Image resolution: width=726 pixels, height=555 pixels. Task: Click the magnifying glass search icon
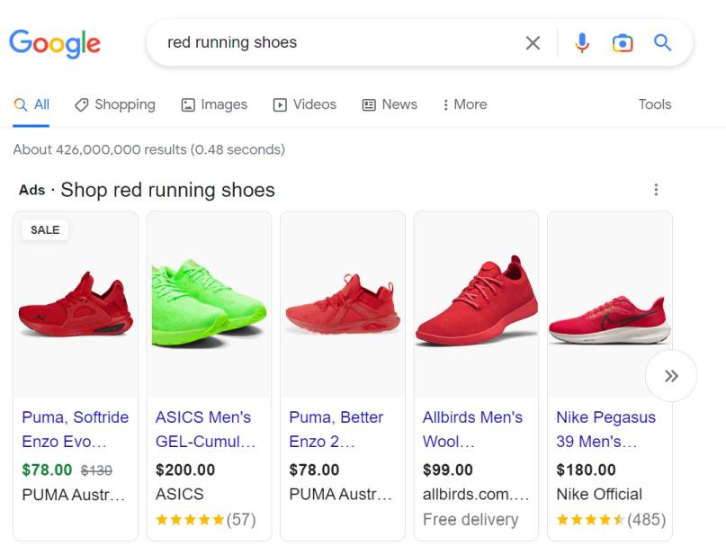click(663, 42)
